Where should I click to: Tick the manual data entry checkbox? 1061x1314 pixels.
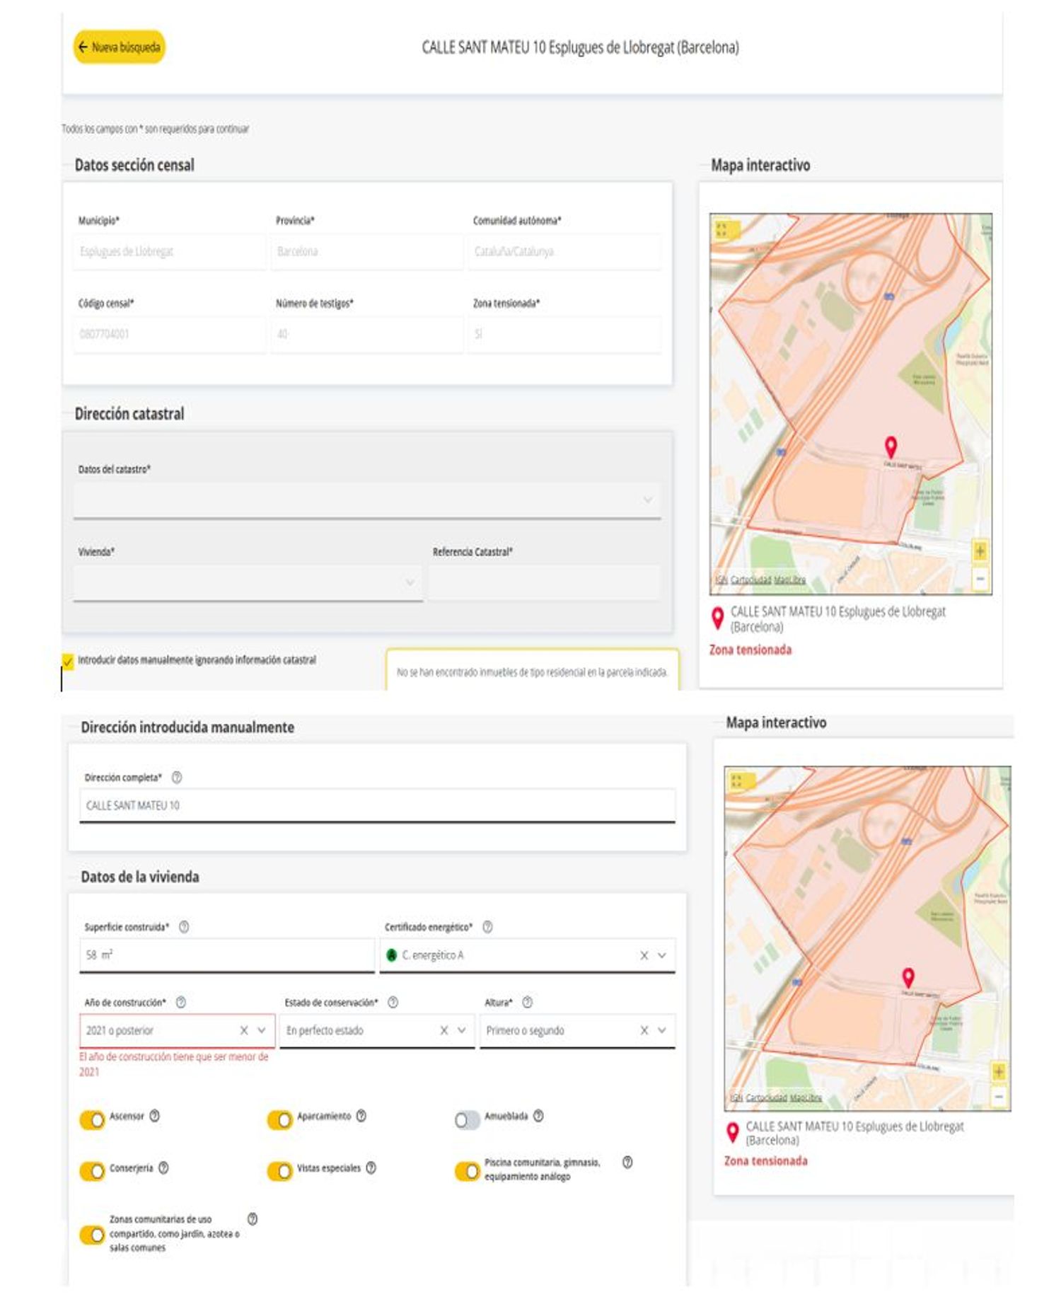coord(68,661)
